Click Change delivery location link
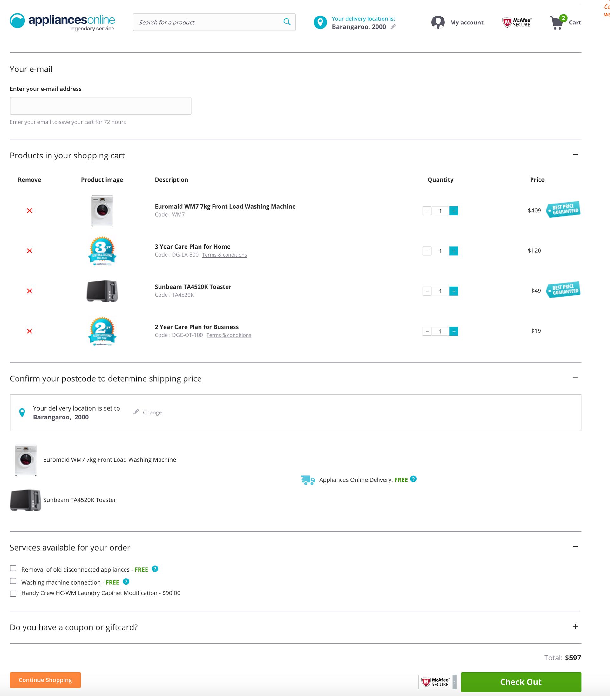610x696 pixels. (152, 412)
